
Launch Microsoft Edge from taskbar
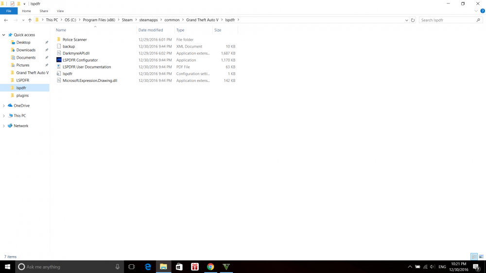(148, 267)
